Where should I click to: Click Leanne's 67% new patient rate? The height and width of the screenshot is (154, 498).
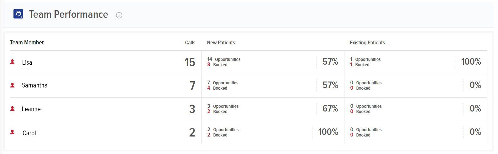point(330,108)
